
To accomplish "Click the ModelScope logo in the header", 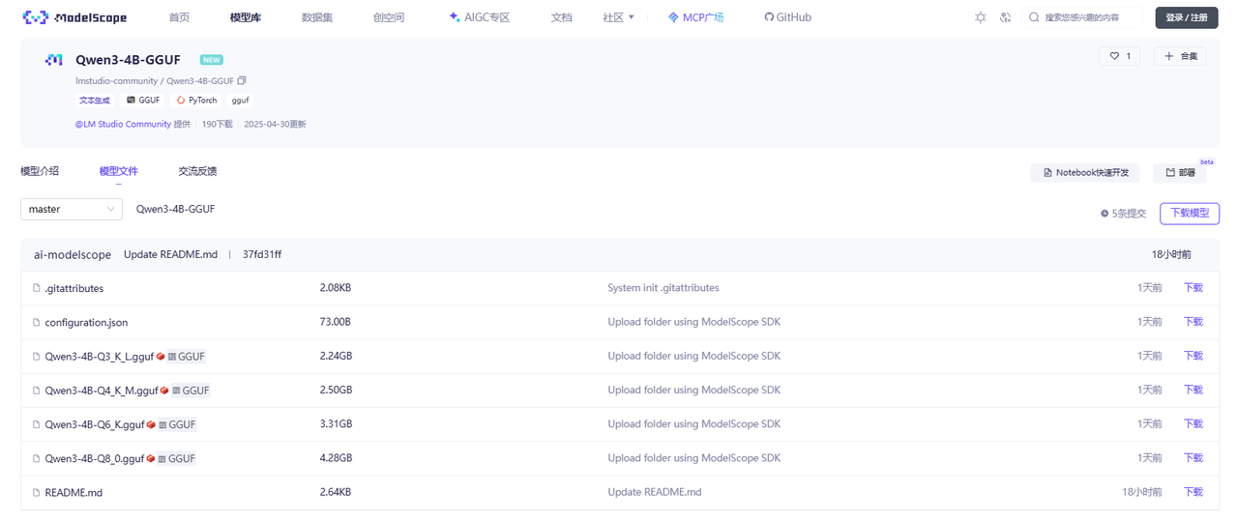I will 74,17.
